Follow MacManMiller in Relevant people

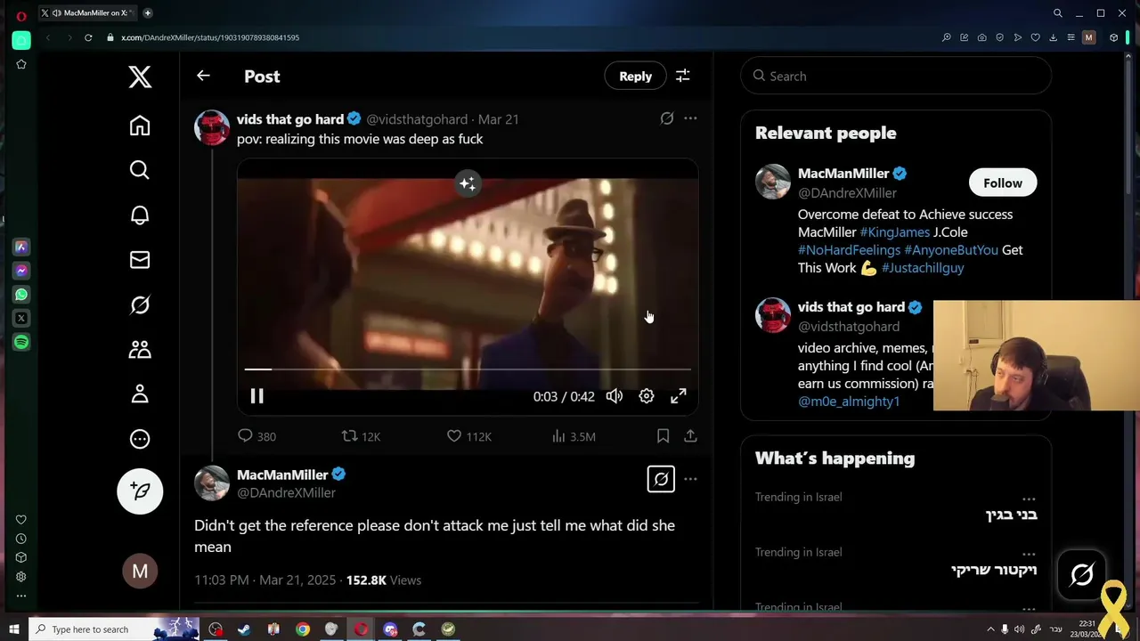[1003, 183]
